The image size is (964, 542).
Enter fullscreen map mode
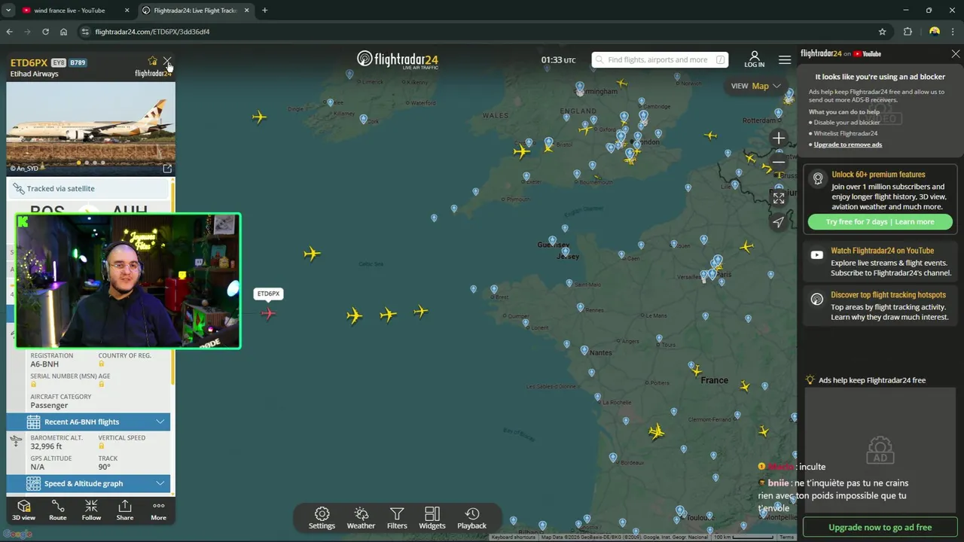click(x=779, y=198)
